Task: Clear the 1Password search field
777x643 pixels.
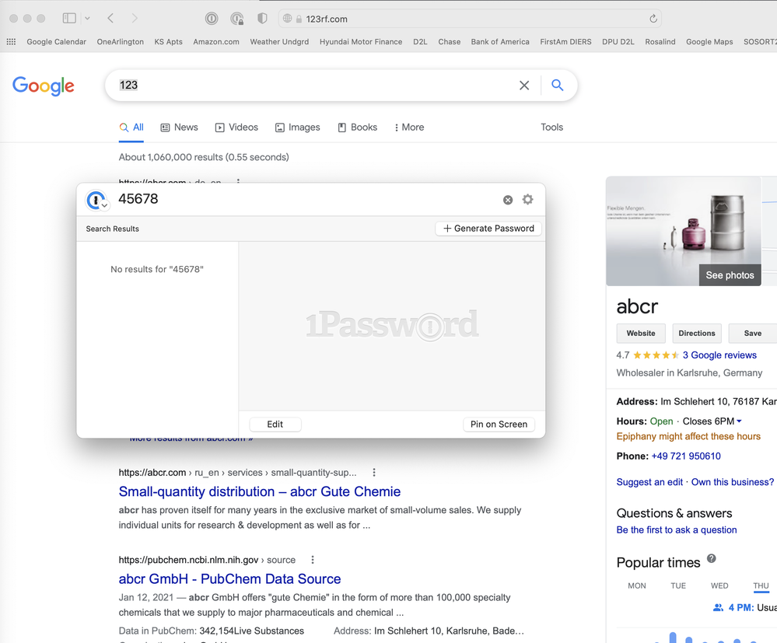Action: 508,200
